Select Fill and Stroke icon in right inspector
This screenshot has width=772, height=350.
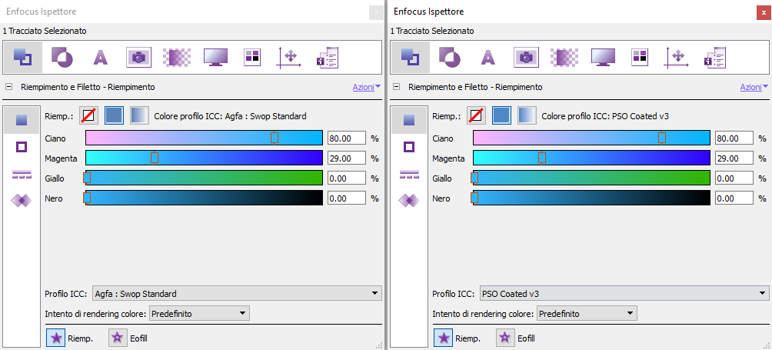pyautogui.click(x=410, y=57)
